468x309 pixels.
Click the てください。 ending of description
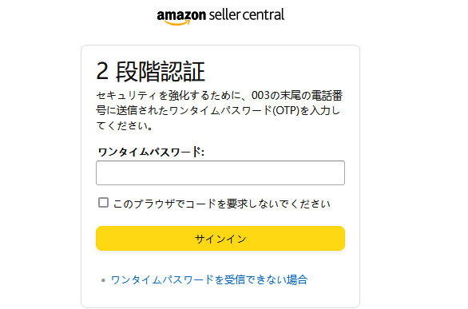coord(125,125)
